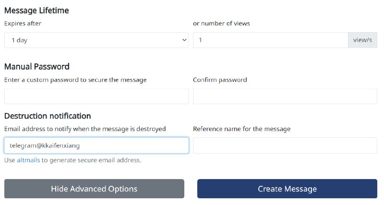The height and width of the screenshot is (205, 384).
Task: Click the Confirm password input field
Action: pyautogui.click(x=285, y=96)
